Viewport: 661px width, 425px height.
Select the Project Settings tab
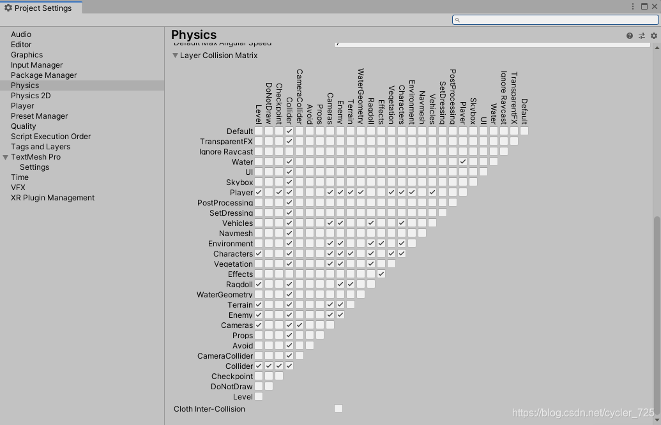pyautogui.click(x=42, y=8)
